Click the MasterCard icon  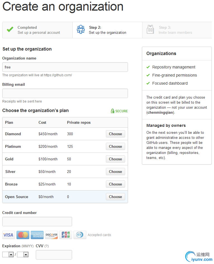23,235
